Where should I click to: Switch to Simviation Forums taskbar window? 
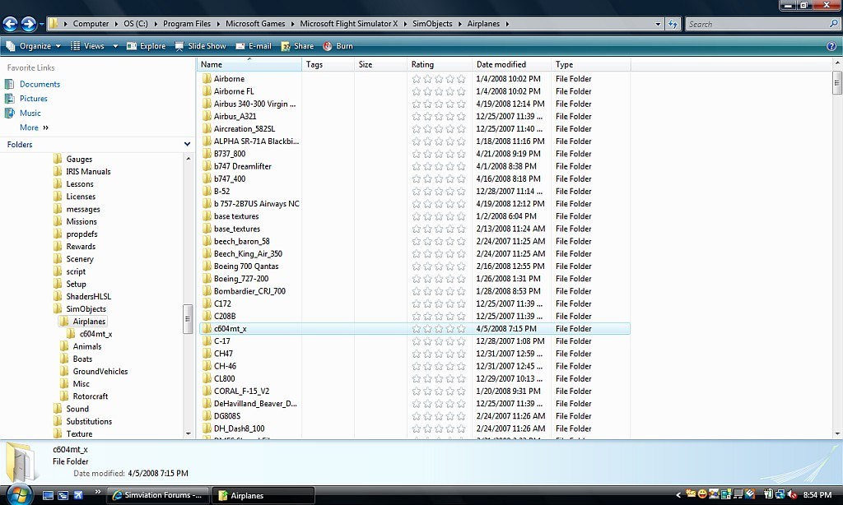[157, 495]
